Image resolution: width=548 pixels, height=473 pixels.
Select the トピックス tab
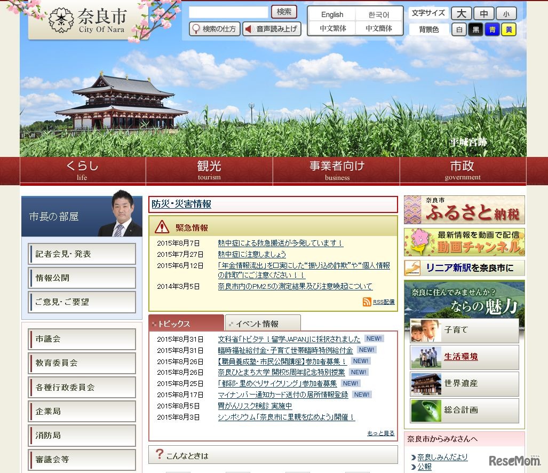[186, 324]
